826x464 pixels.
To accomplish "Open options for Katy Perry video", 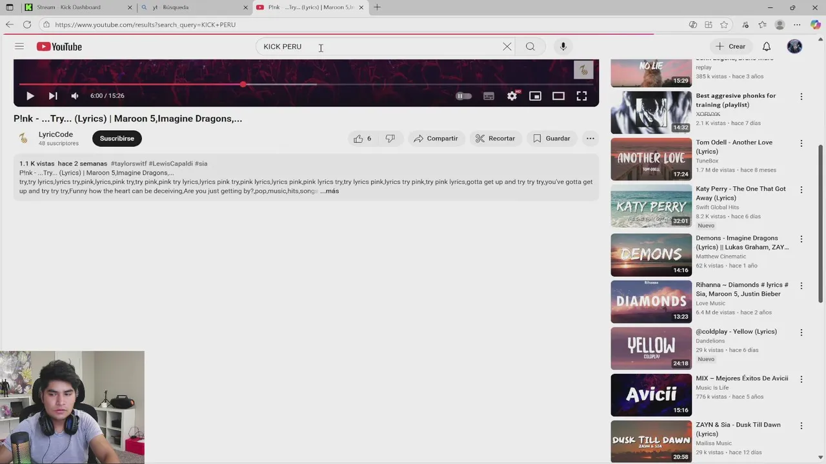I will coord(801,189).
